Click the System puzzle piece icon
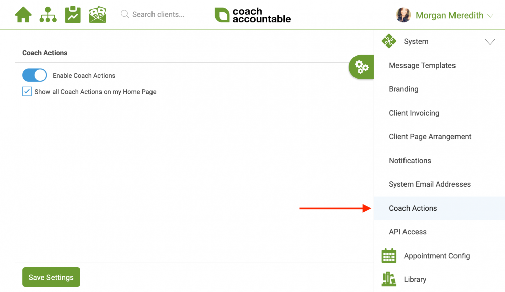505x292 pixels. tap(389, 41)
